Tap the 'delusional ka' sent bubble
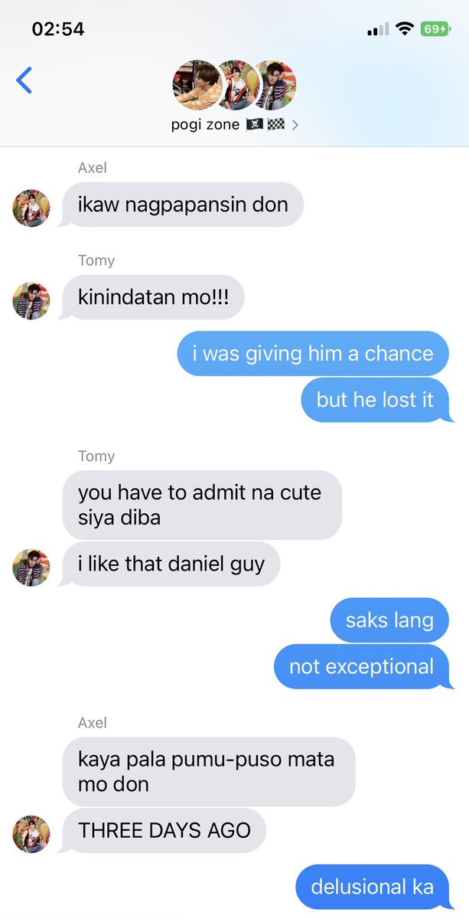 click(x=372, y=887)
